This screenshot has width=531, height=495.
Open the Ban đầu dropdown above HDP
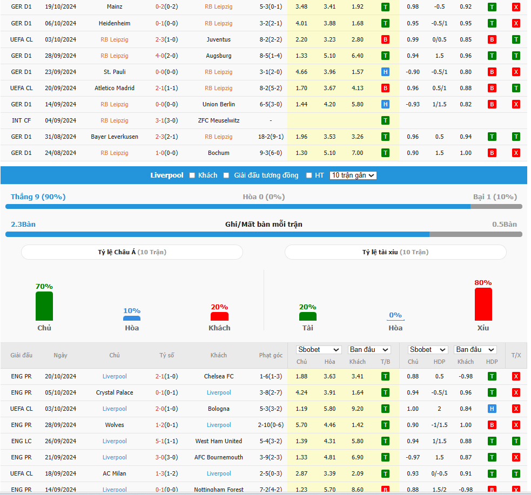coord(475,349)
